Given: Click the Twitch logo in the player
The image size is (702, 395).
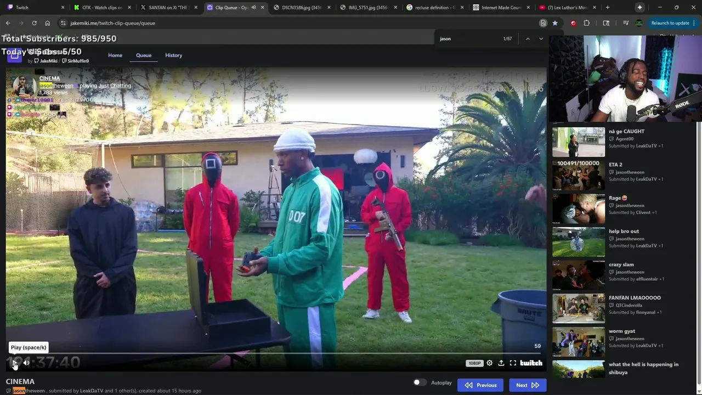Looking at the screenshot, I should 531,363.
